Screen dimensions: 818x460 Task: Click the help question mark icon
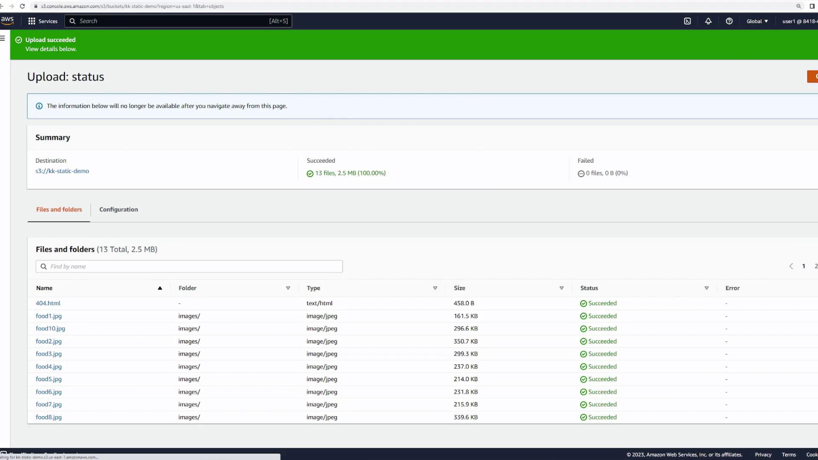(x=729, y=21)
